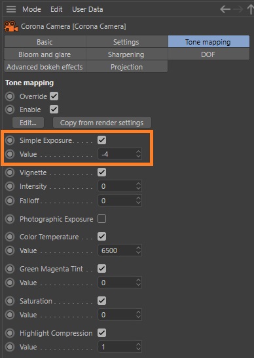254x358 pixels.
Task: Click animation dot beside Saturation Value
Action: tap(10, 315)
